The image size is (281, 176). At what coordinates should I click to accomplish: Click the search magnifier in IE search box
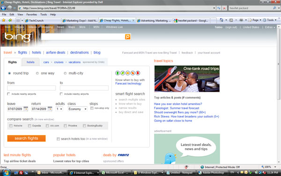point(274,8)
